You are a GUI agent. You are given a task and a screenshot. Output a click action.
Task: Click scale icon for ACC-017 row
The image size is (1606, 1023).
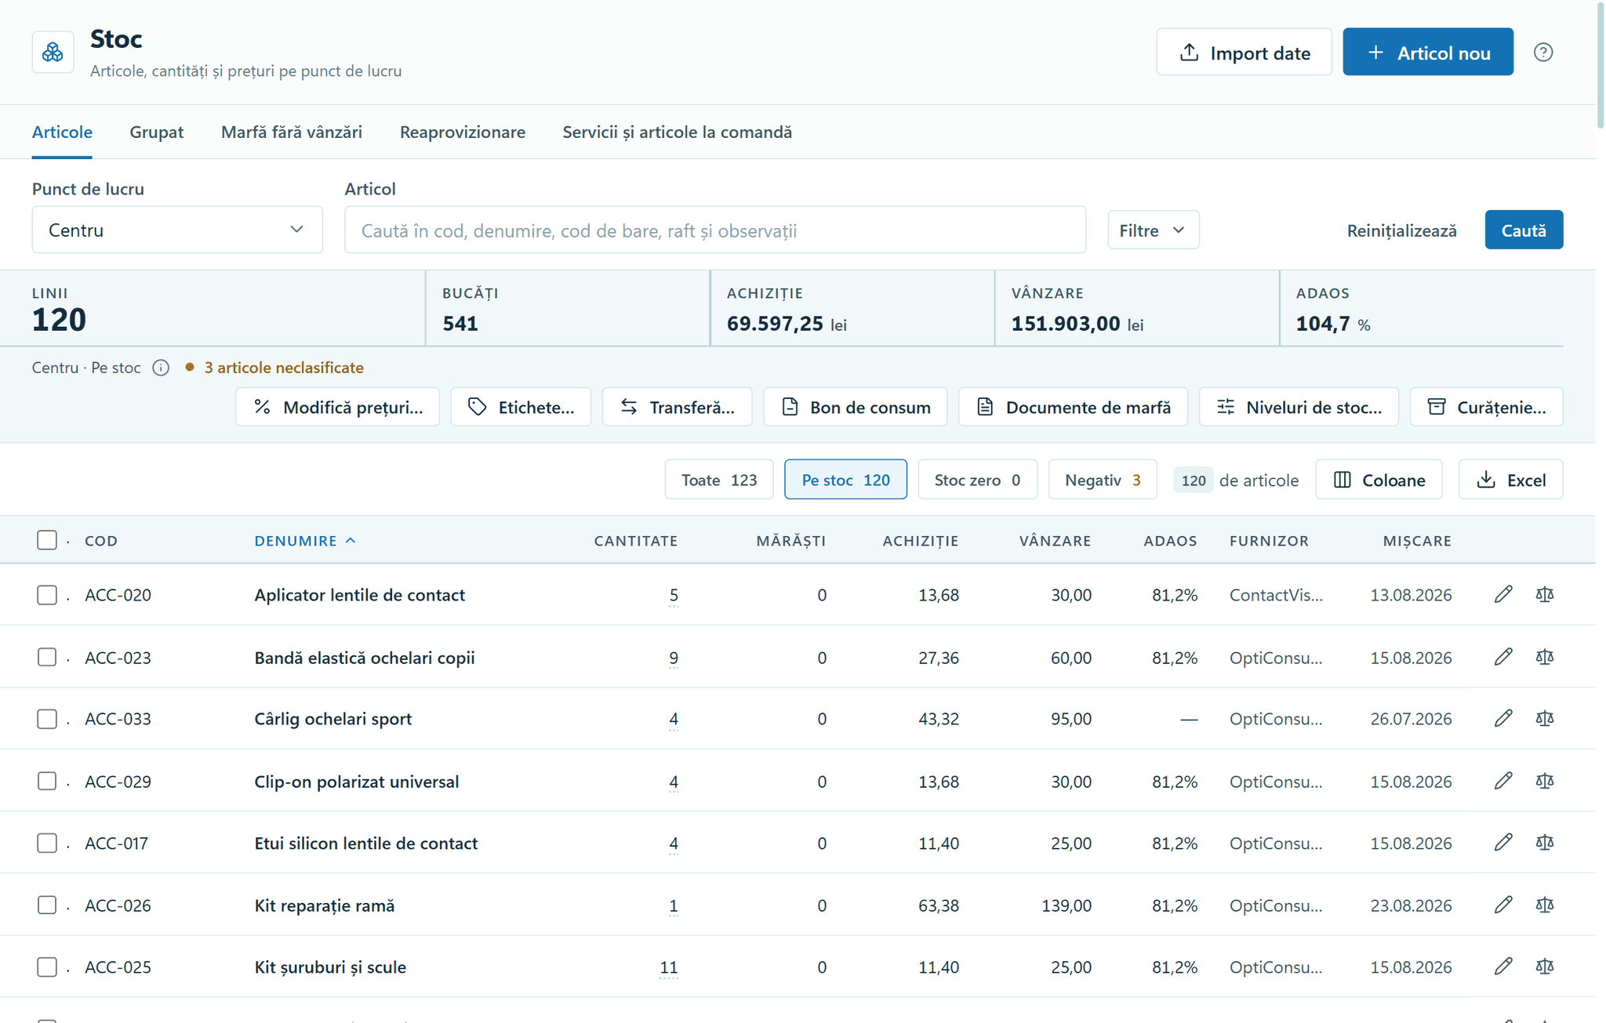click(x=1544, y=843)
